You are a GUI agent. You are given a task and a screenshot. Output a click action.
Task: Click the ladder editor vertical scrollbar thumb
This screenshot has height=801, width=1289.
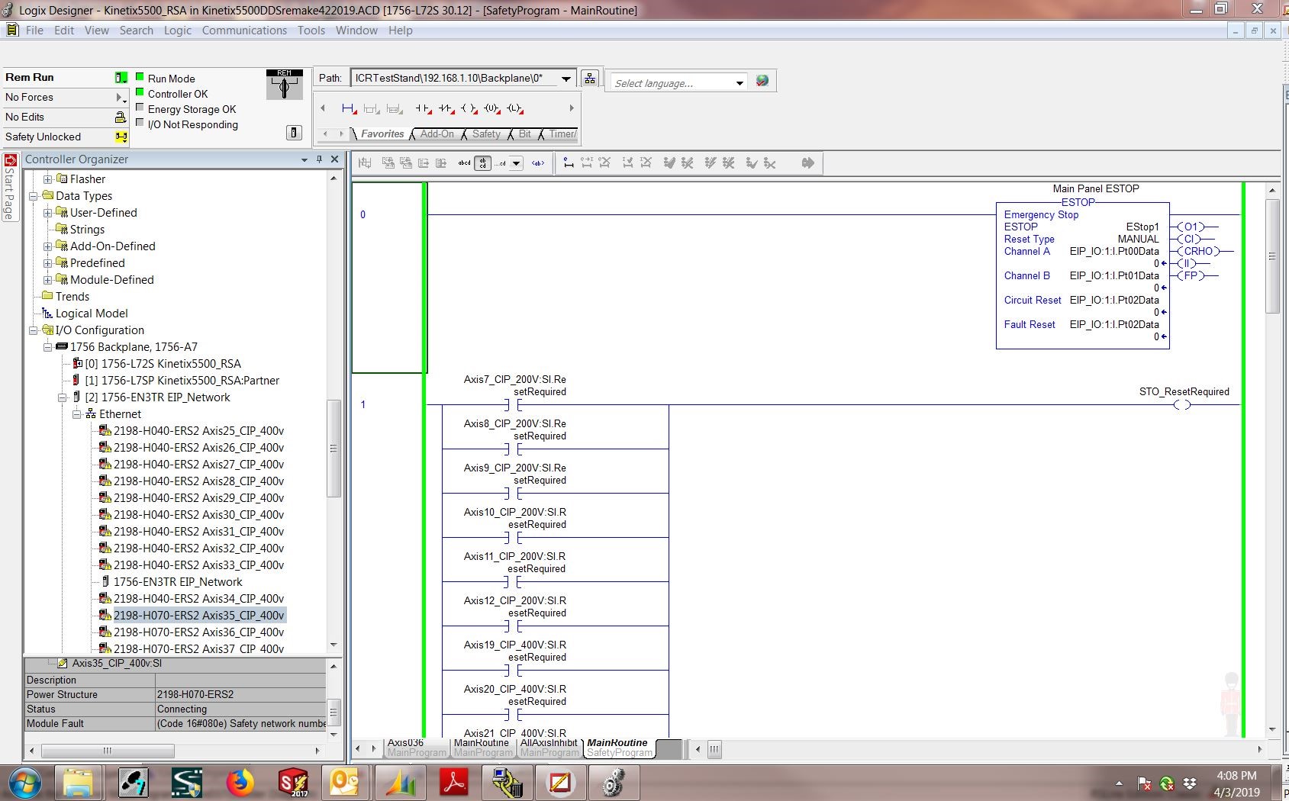(x=1271, y=256)
